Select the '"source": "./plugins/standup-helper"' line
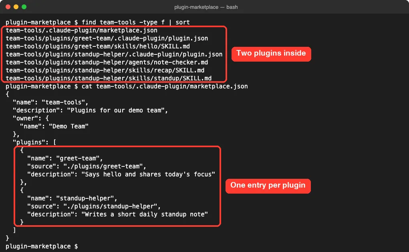 tap(94, 206)
